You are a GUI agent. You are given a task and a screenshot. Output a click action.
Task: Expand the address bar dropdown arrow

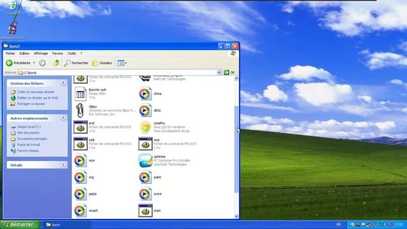click(219, 73)
